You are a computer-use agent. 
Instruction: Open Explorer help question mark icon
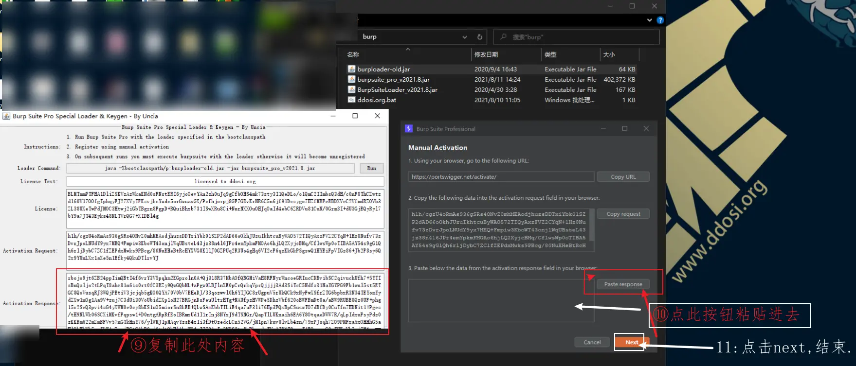point(660,20)
